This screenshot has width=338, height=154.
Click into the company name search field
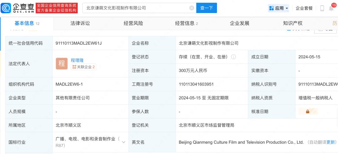(135, 8)
